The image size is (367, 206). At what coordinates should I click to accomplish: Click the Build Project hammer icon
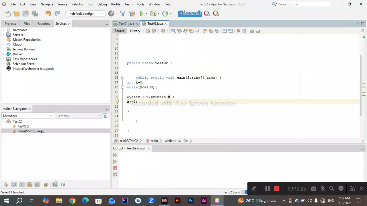(122, 13)
